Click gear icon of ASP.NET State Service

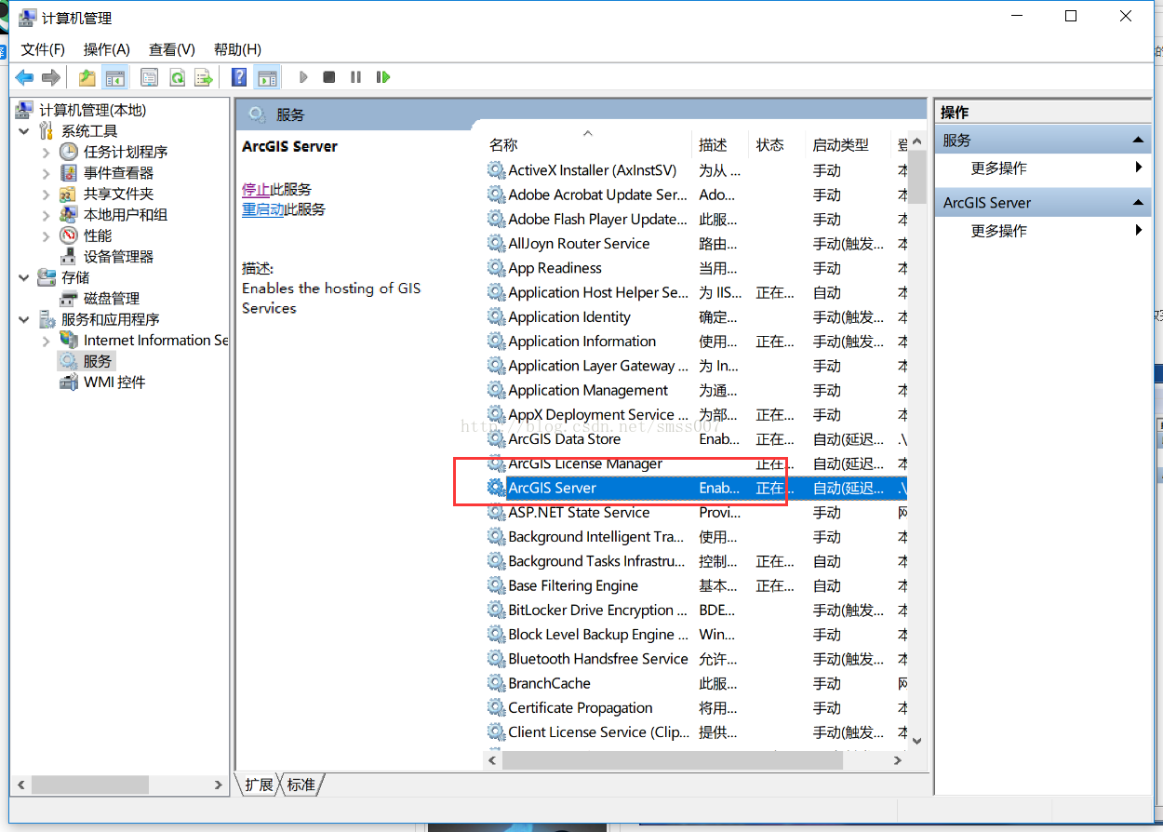click(496, 513)
